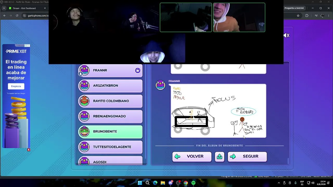Open File Explorer from the taskbar
Image resolution: width=333 pixels, height=187 pixels.
[163, 183]
